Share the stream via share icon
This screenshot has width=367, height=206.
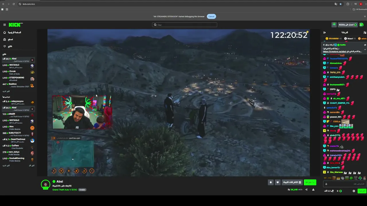(306, 190)
